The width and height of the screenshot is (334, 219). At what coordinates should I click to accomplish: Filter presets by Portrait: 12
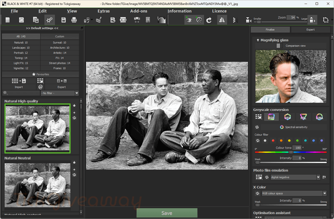pos(21,53)
